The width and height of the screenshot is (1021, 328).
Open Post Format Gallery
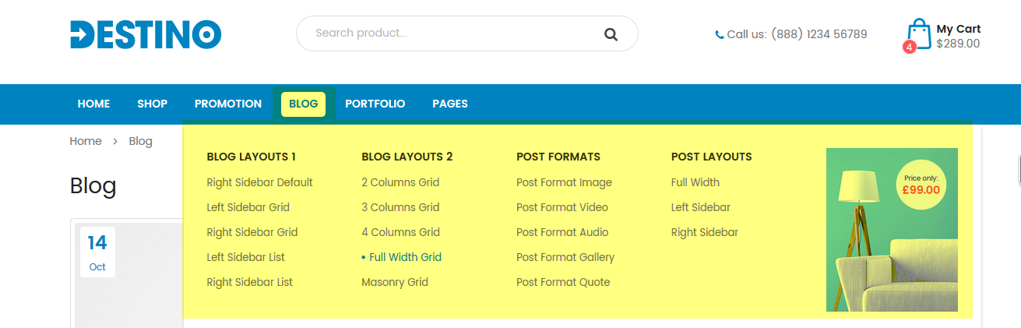click(565, 257)
